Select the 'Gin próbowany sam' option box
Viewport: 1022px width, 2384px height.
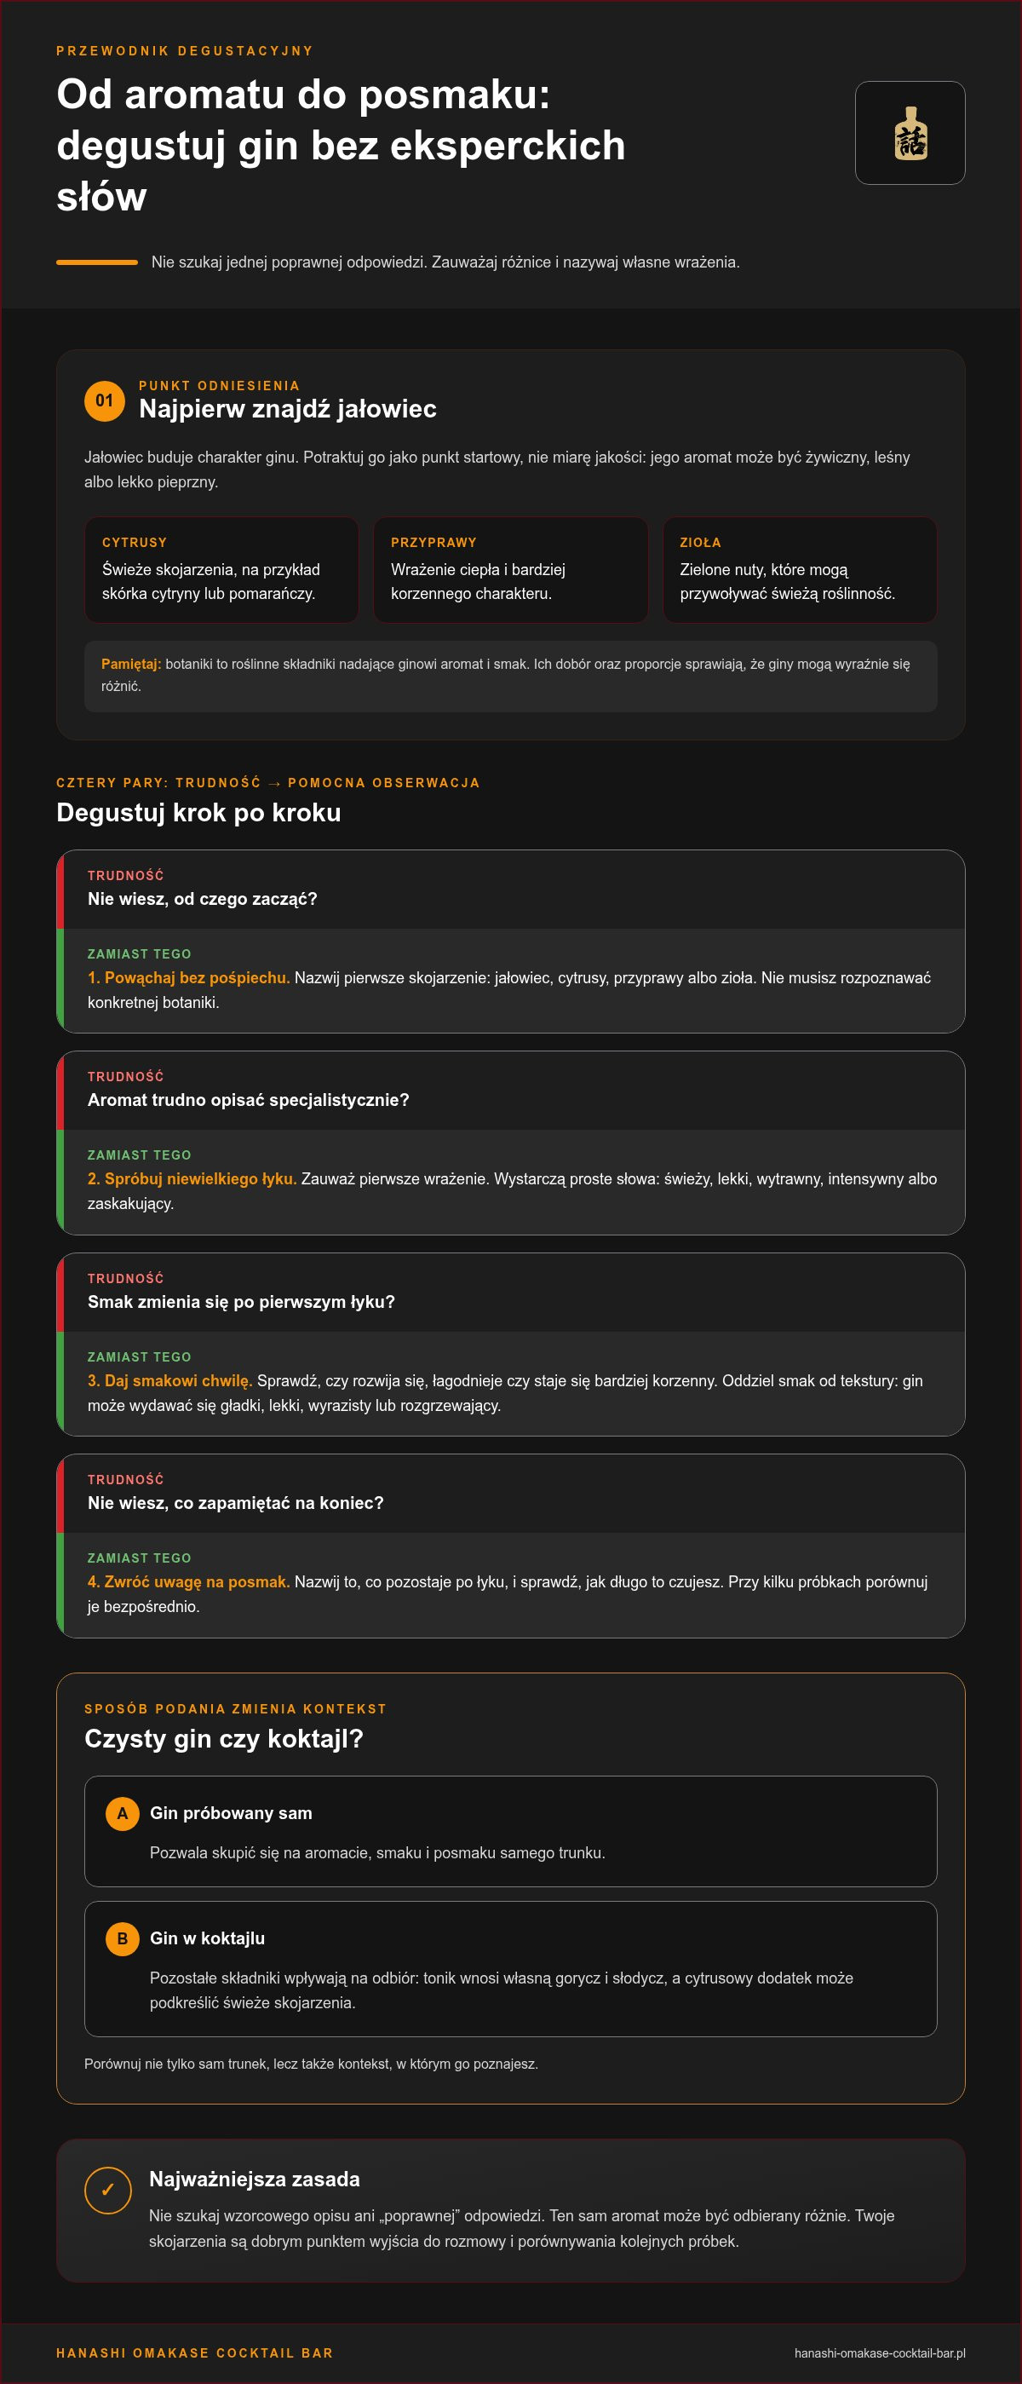tap(510, 1830)
